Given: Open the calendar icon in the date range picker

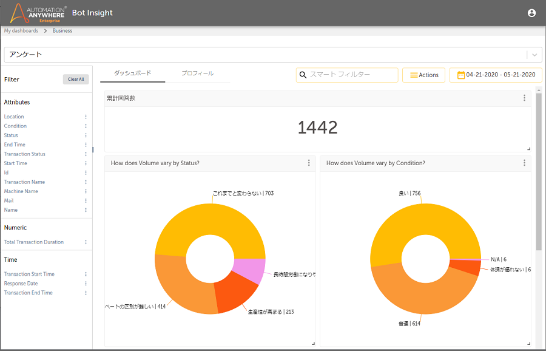Looking at the screenshot, I should 462,75.
